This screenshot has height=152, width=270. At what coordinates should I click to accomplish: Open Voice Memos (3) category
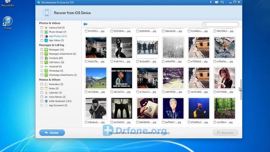coord(57,97)
